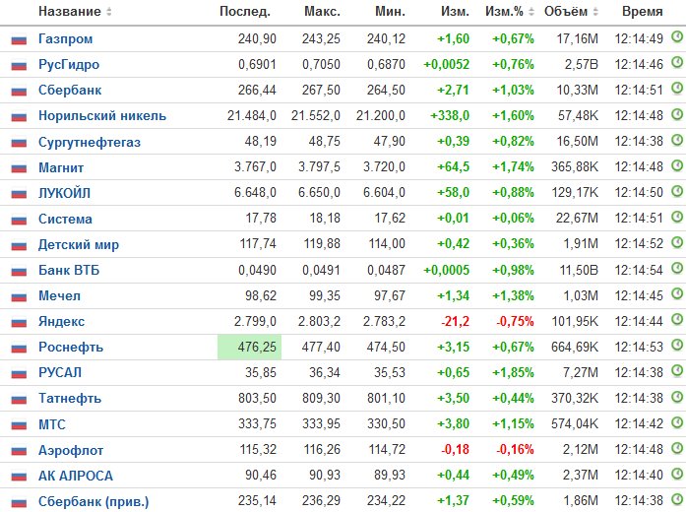This screenshot has width=686, height=512.
Task: Click the clock icon in the ЛУКОЙЛ row
Action: point(677,191)
